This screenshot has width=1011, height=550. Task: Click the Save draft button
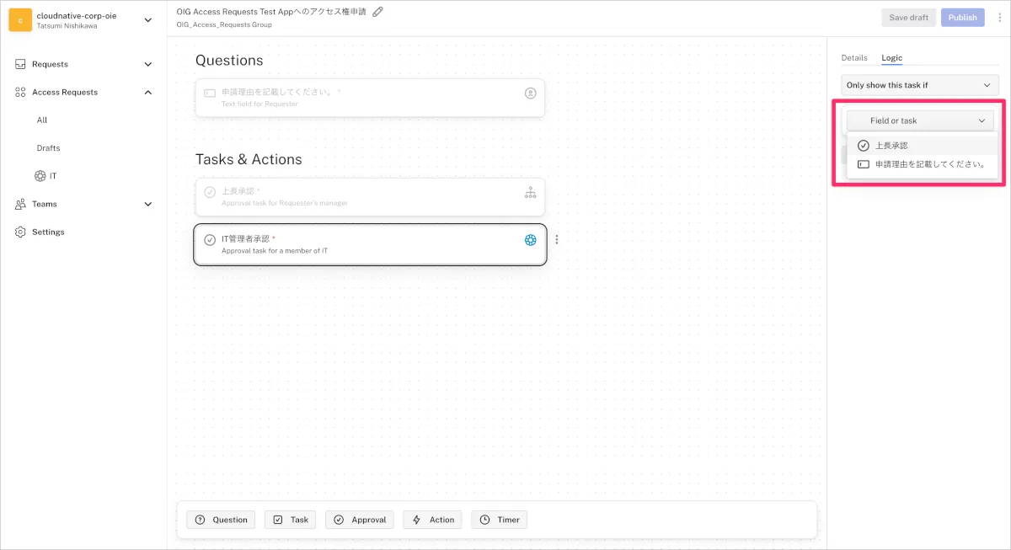(x=908, y=18)
